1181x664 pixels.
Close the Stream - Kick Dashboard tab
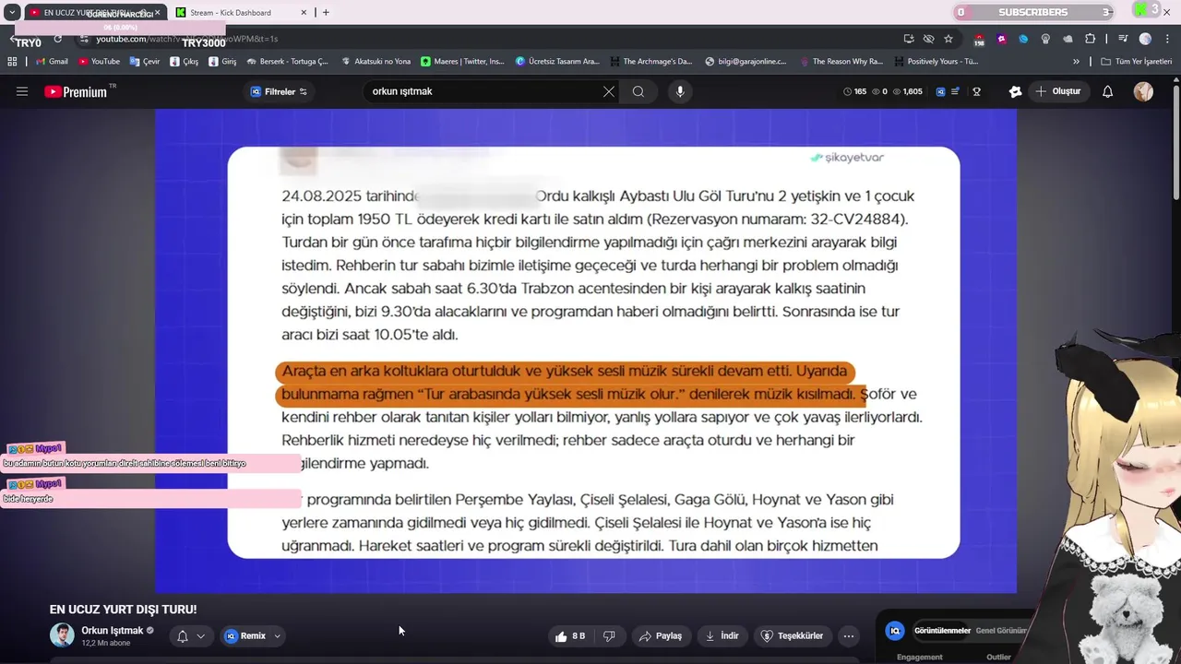[304, 13]
